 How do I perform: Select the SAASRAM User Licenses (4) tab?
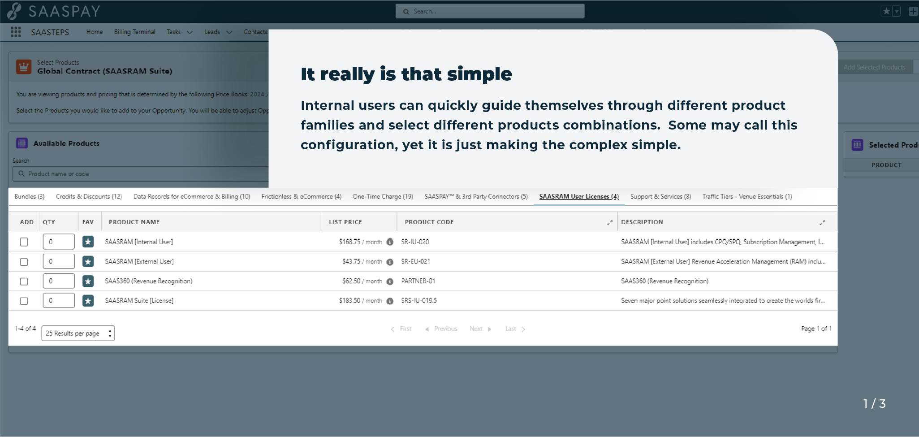(579, 196)
